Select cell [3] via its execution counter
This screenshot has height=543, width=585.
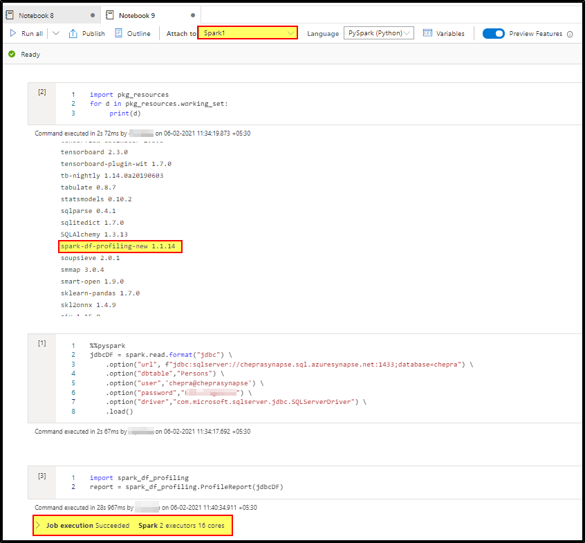point(42,476)
